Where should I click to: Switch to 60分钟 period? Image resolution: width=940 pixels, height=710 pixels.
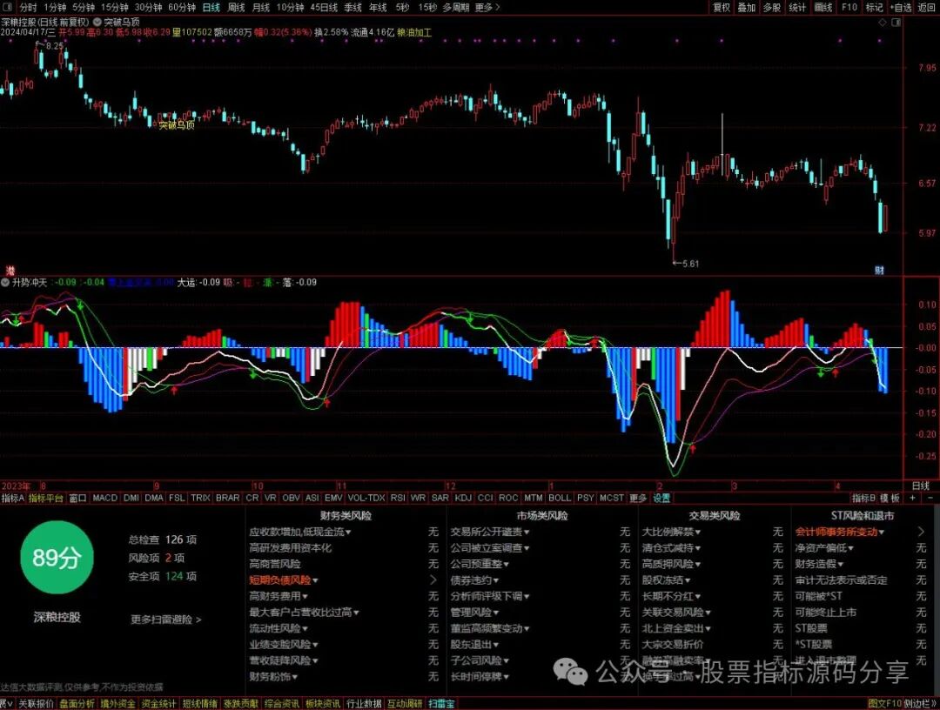coord(182,7)
